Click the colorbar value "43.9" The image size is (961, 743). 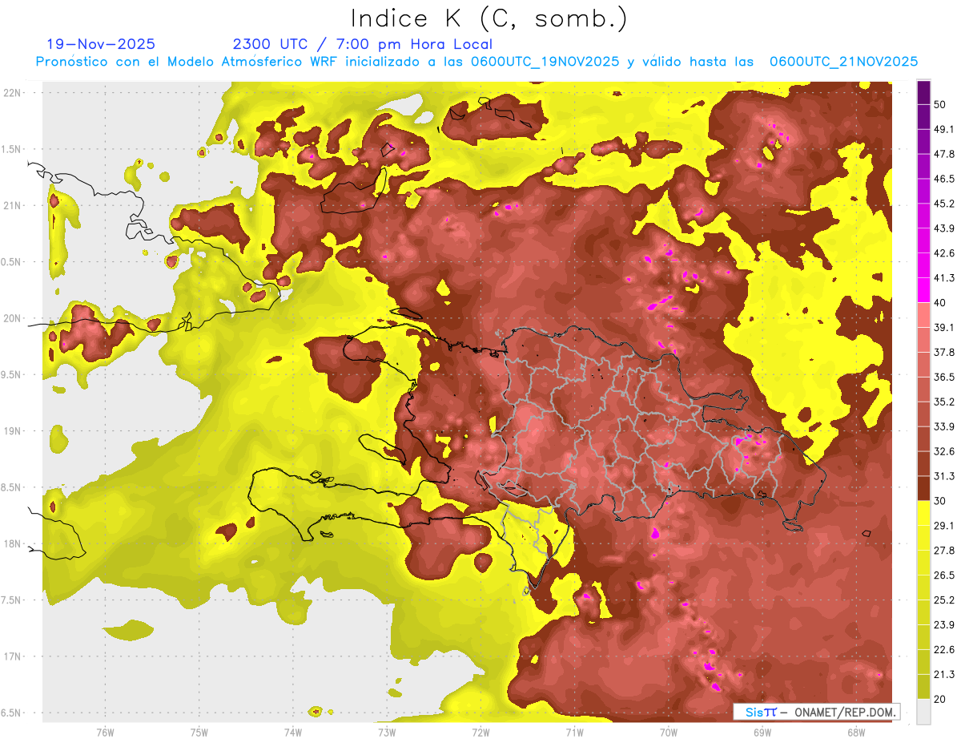(x=944, y=228)
